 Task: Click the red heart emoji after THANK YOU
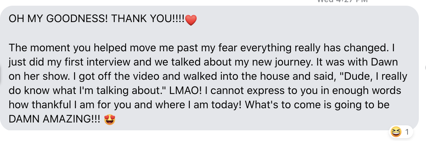191,20
